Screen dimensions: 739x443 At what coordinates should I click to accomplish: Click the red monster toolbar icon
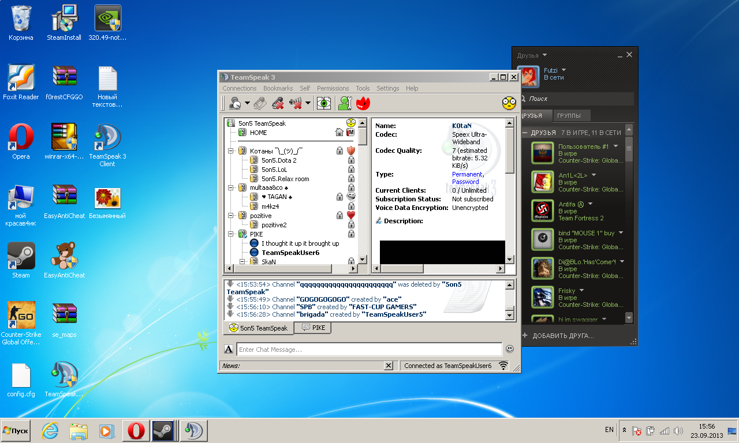point(363,103)
